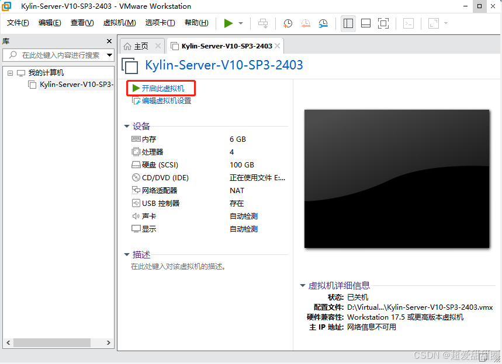Click the console view toolbar icon
This screenshot has width=502, height=364.
point(408,23)
